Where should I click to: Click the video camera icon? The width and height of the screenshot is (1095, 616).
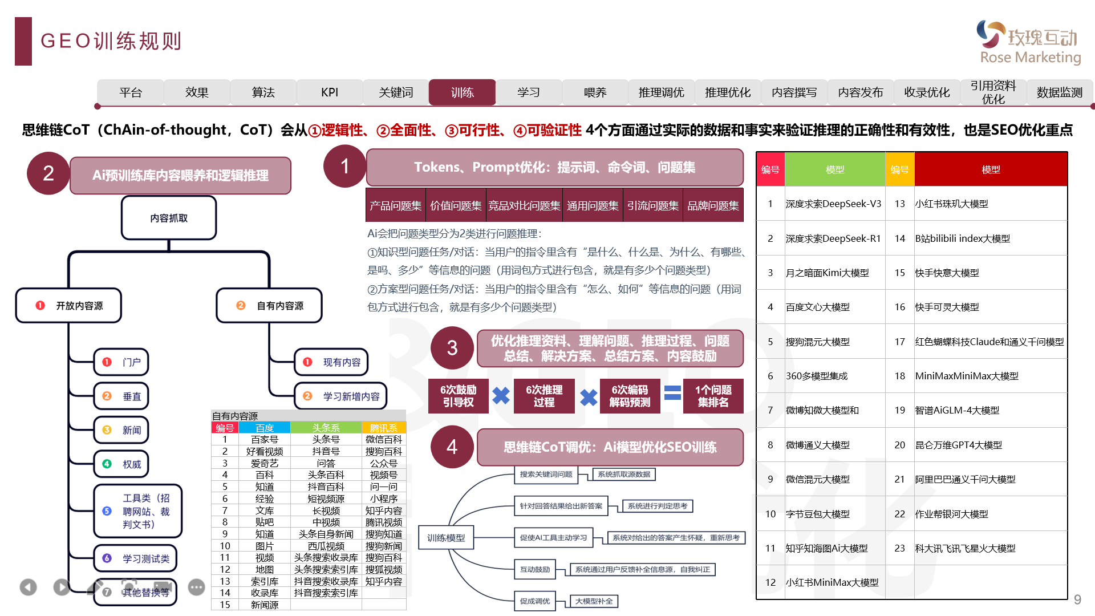163,587
